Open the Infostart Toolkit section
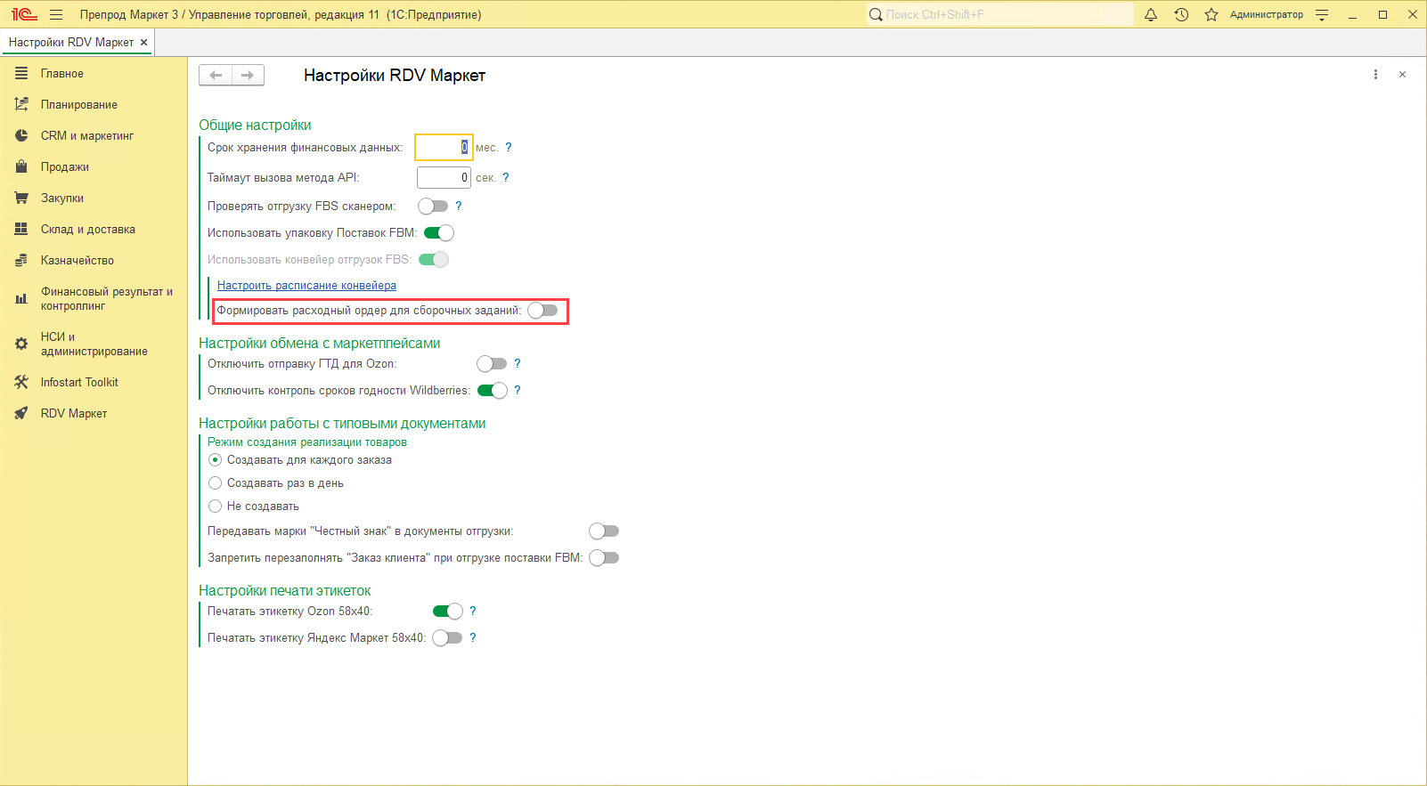This screenshot has width=1427, height=786. pyautogui.click(x=94, y=382)
